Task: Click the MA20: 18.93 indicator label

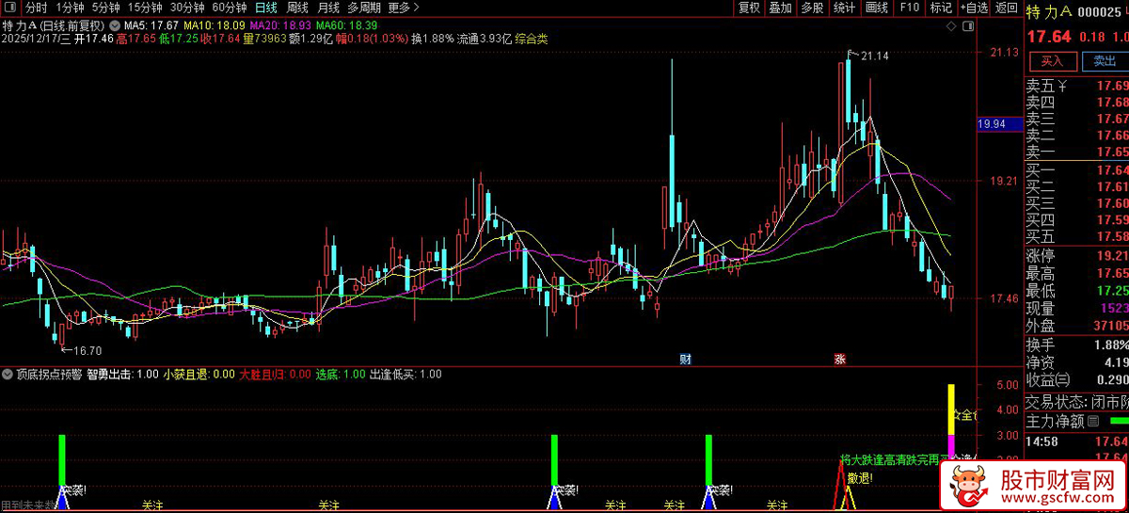Action: click(x=280, y=25)
